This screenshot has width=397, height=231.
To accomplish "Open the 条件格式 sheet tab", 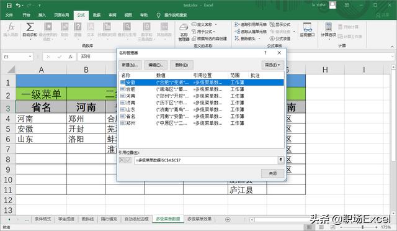I will [43, 219].
